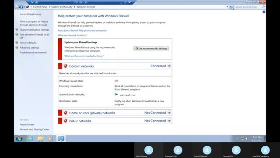
Task: Open Change notification settings
Action: coord(34,30)
